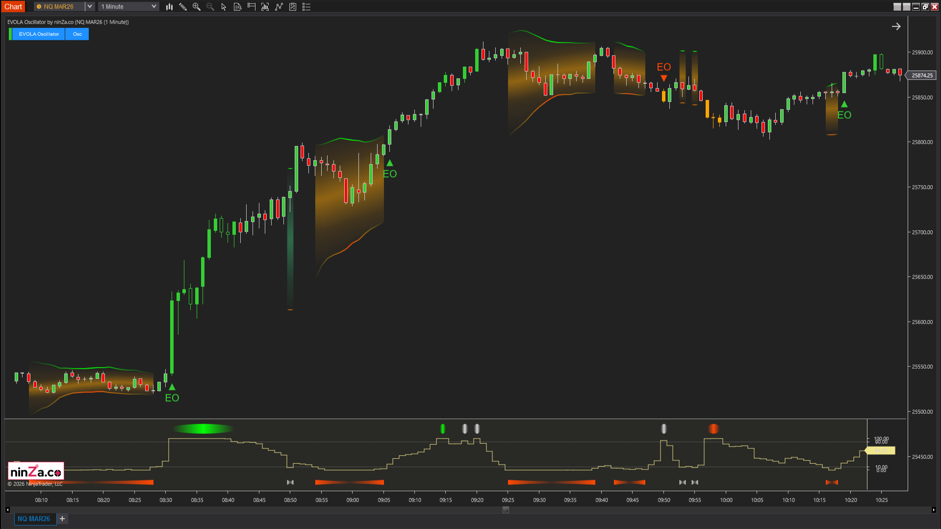The width and height of the screenshot is (941, 529).
Task: Expand the right-arrow panel control on chart
Action: [896, 26]
